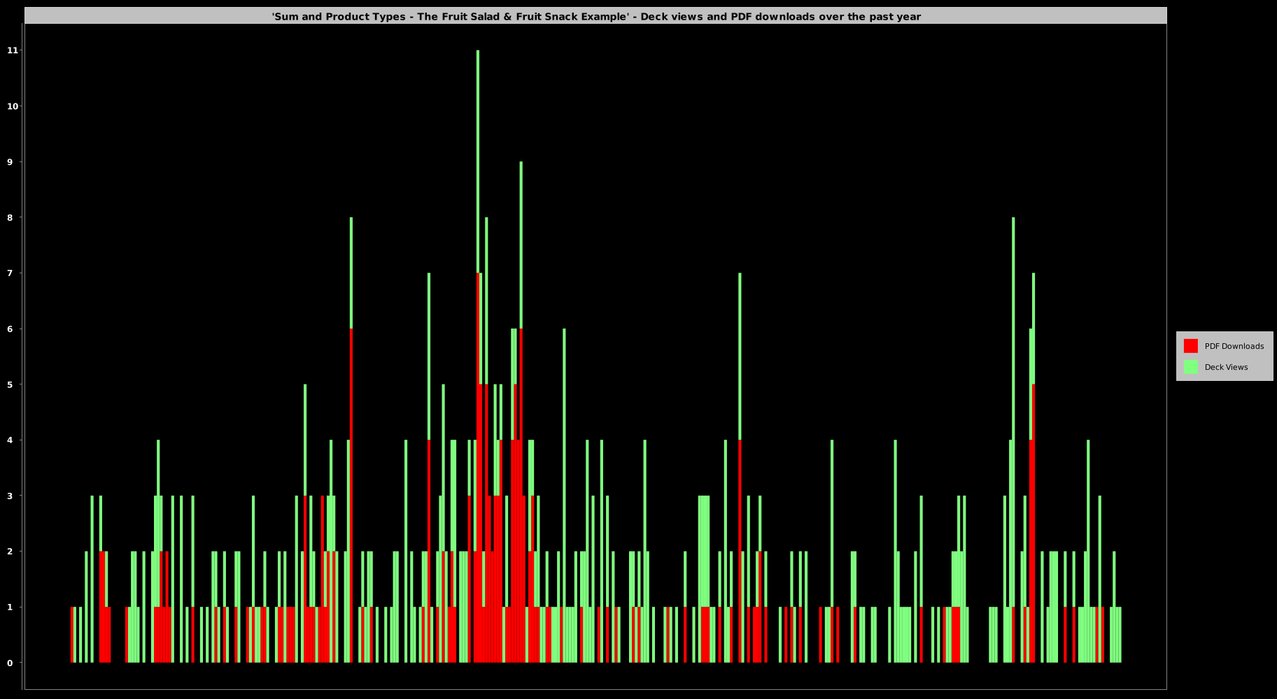This screenshot has height=699, width=1277.
Task: Click the y-axis label 11
Action: [12, 50]
